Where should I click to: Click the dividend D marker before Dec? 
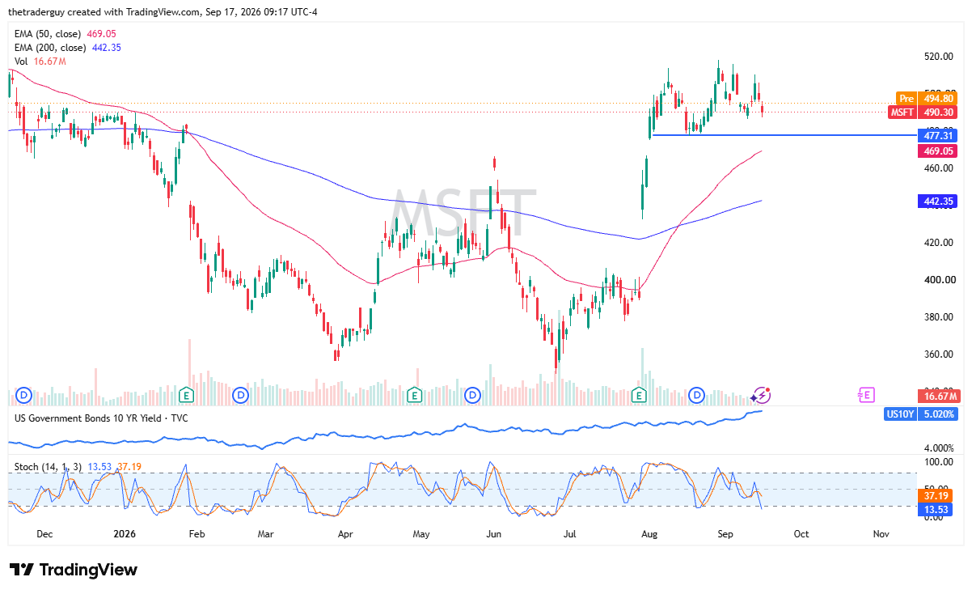[24, 395]
